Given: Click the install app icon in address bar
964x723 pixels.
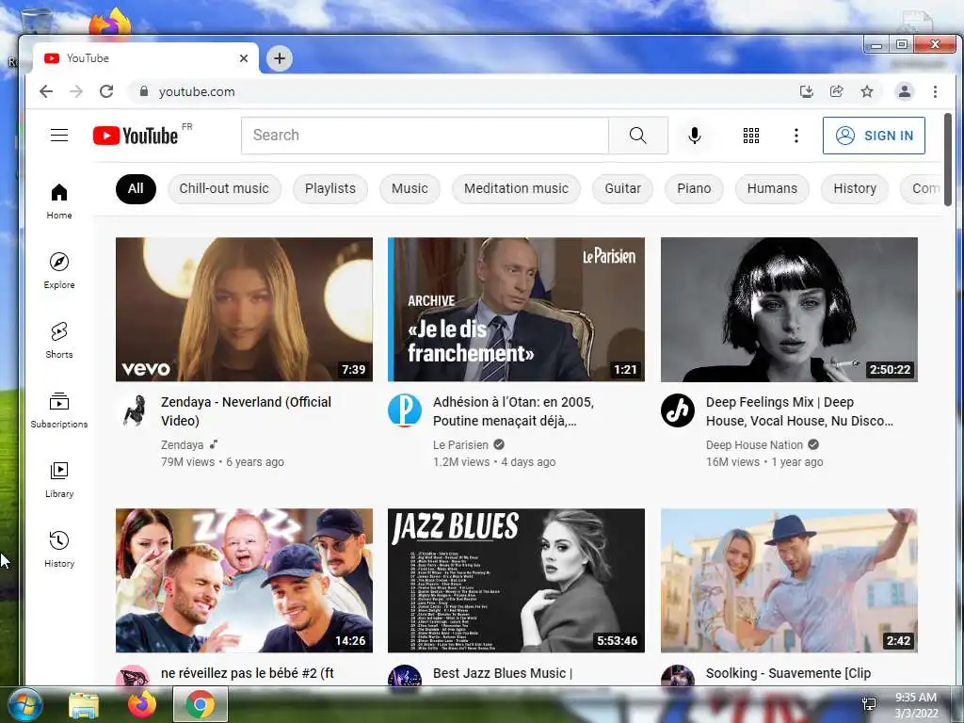Looking at the screenshot, I should [x=806, y=91].
